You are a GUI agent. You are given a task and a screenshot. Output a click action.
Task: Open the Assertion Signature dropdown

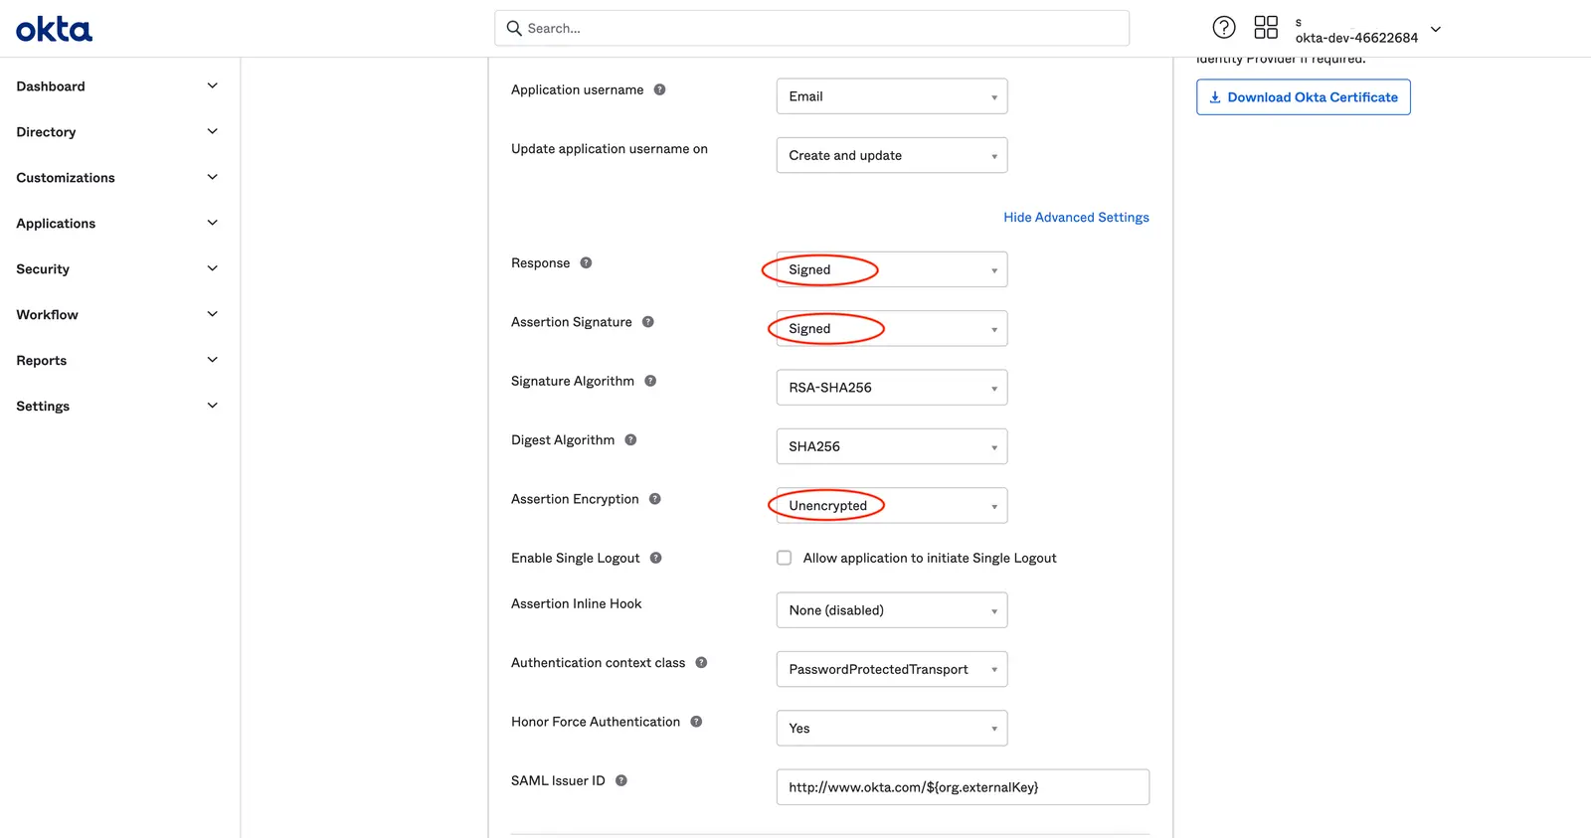point(891,328)
